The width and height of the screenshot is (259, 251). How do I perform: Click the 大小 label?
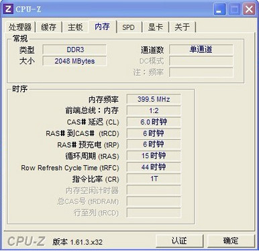(x=27, y=61)
